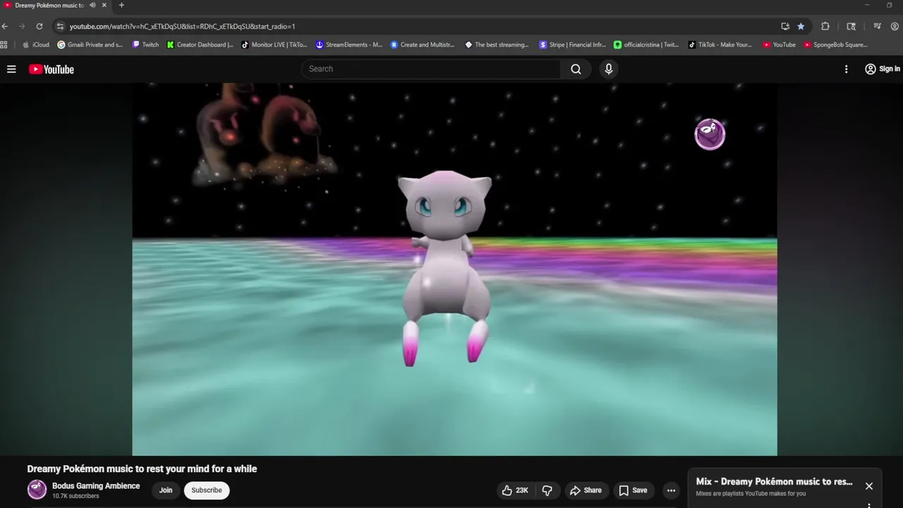Like the video with 23K likes
The width and height of the screenshot is (903, 508).
pyautogui.click(x=515, y=490)
